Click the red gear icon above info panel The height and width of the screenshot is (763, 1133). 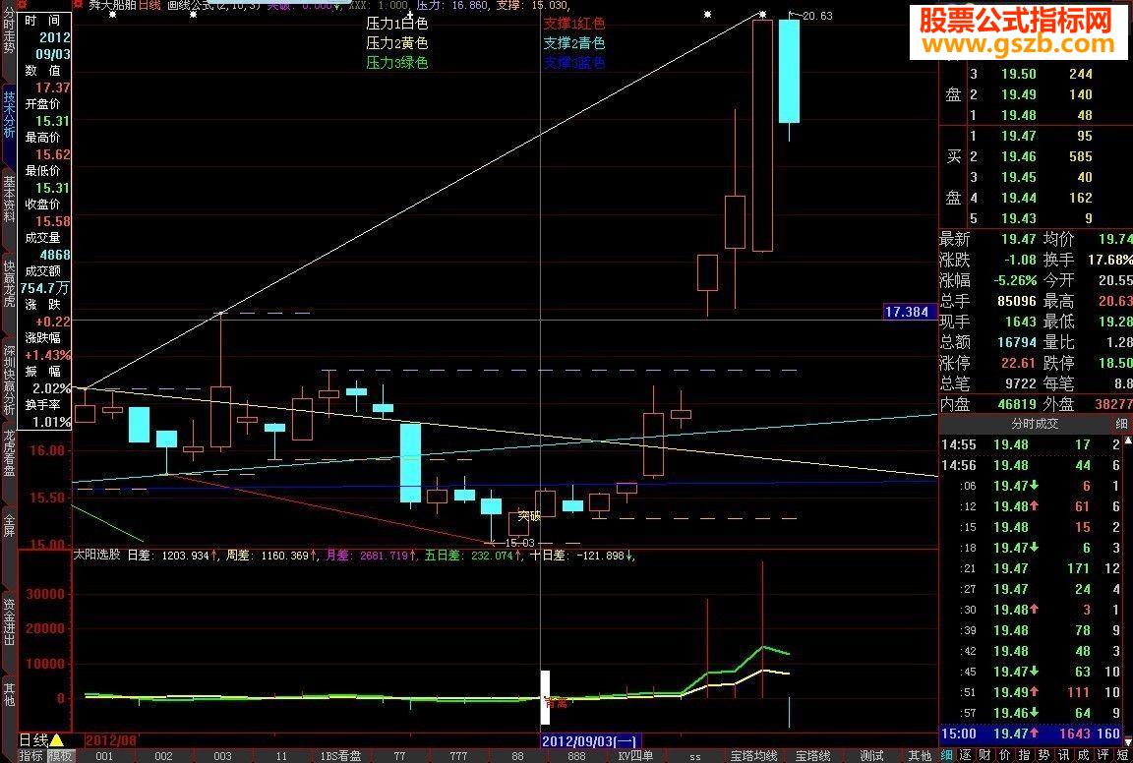(x=23, y=5)
